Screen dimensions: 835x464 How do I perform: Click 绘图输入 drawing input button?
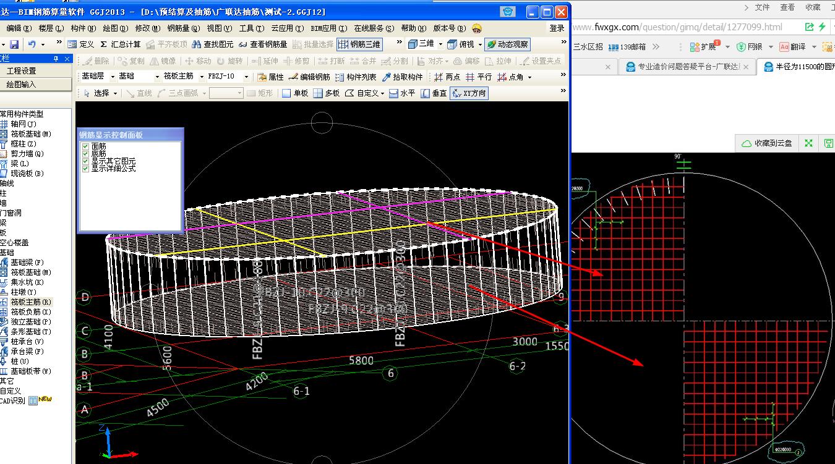tap(22, 84)
